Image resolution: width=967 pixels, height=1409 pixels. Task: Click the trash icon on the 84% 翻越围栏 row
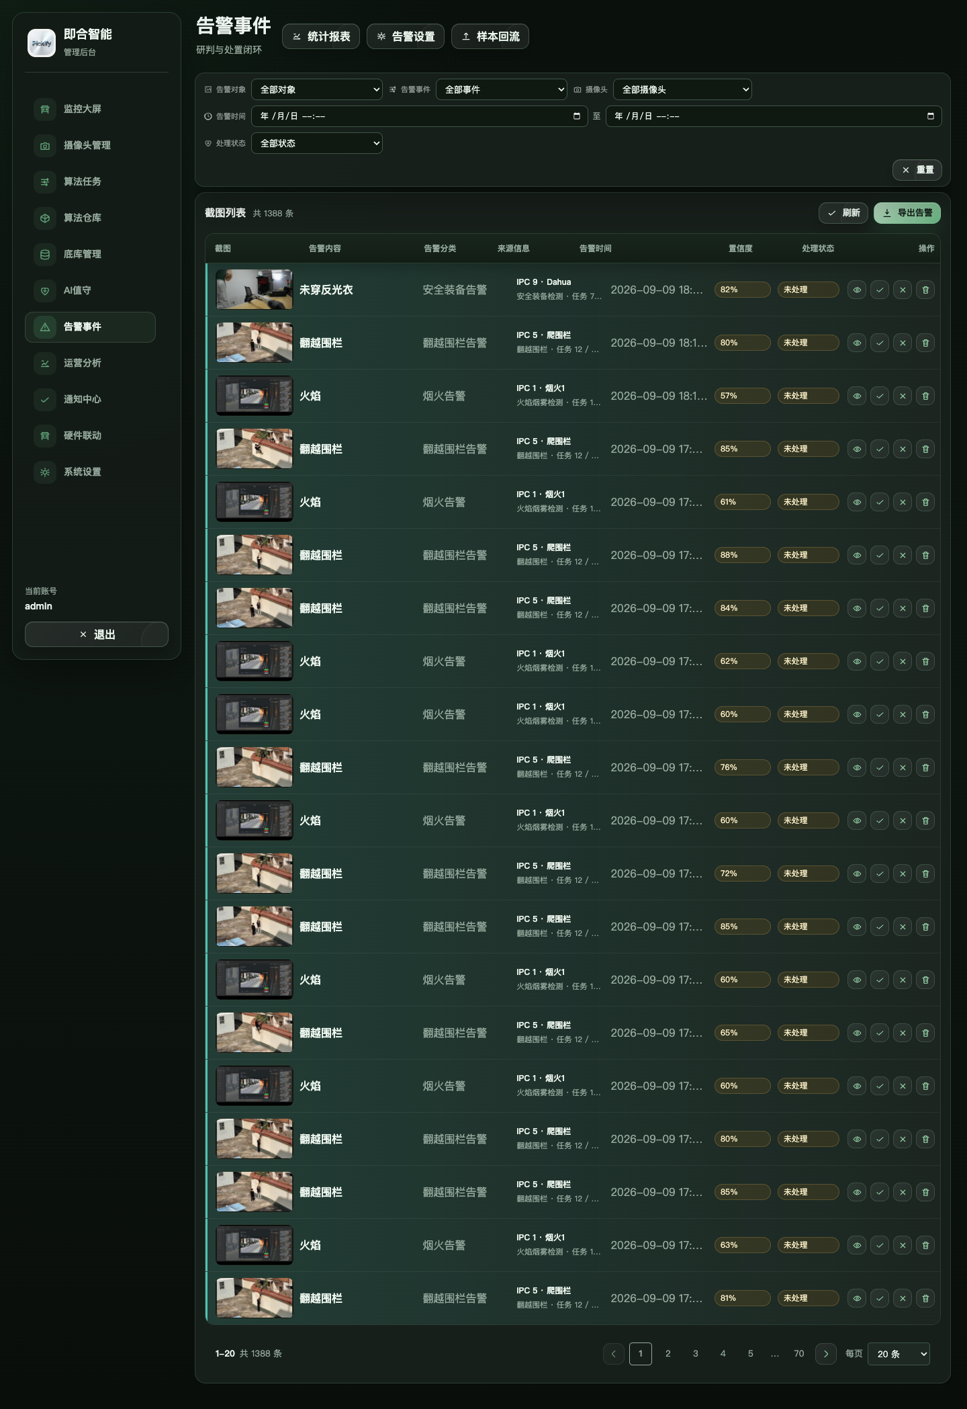[925, 608]
